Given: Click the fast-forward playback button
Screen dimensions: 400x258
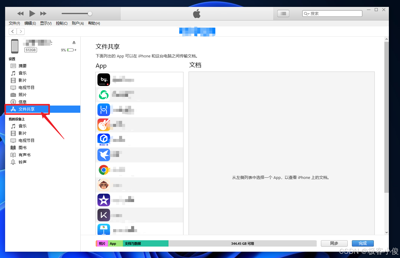Looking at the screenshot, I should [43, 14].
